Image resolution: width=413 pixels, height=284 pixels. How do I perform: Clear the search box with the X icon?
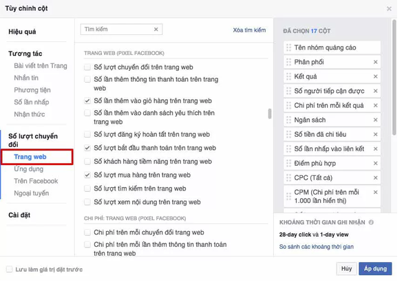[156, 30]
